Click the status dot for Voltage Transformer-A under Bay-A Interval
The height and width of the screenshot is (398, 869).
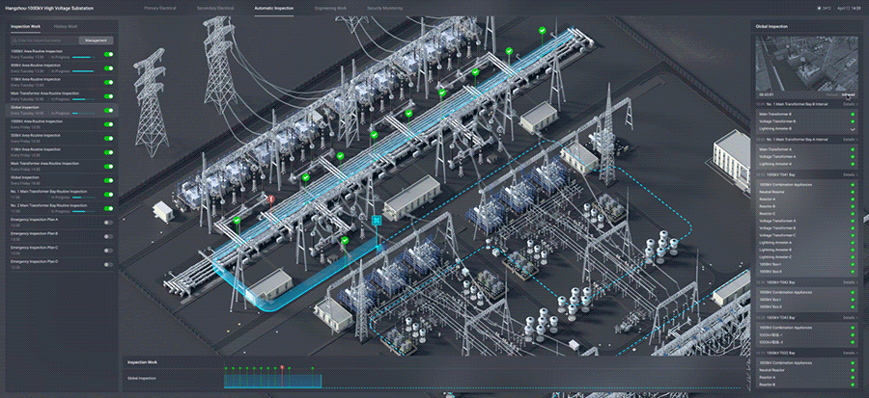[853, 157]
